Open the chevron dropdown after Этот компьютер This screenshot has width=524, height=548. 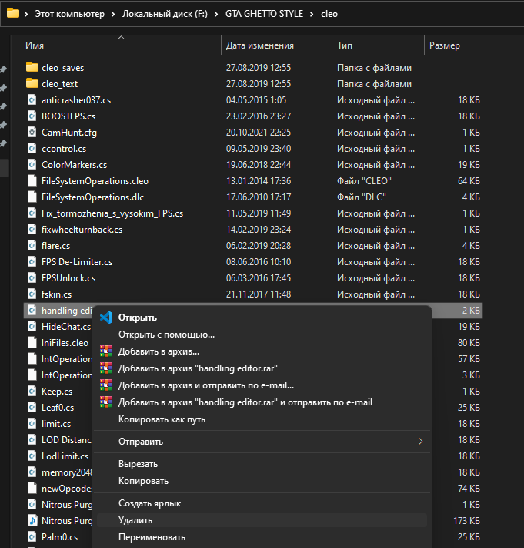(113, 14)
